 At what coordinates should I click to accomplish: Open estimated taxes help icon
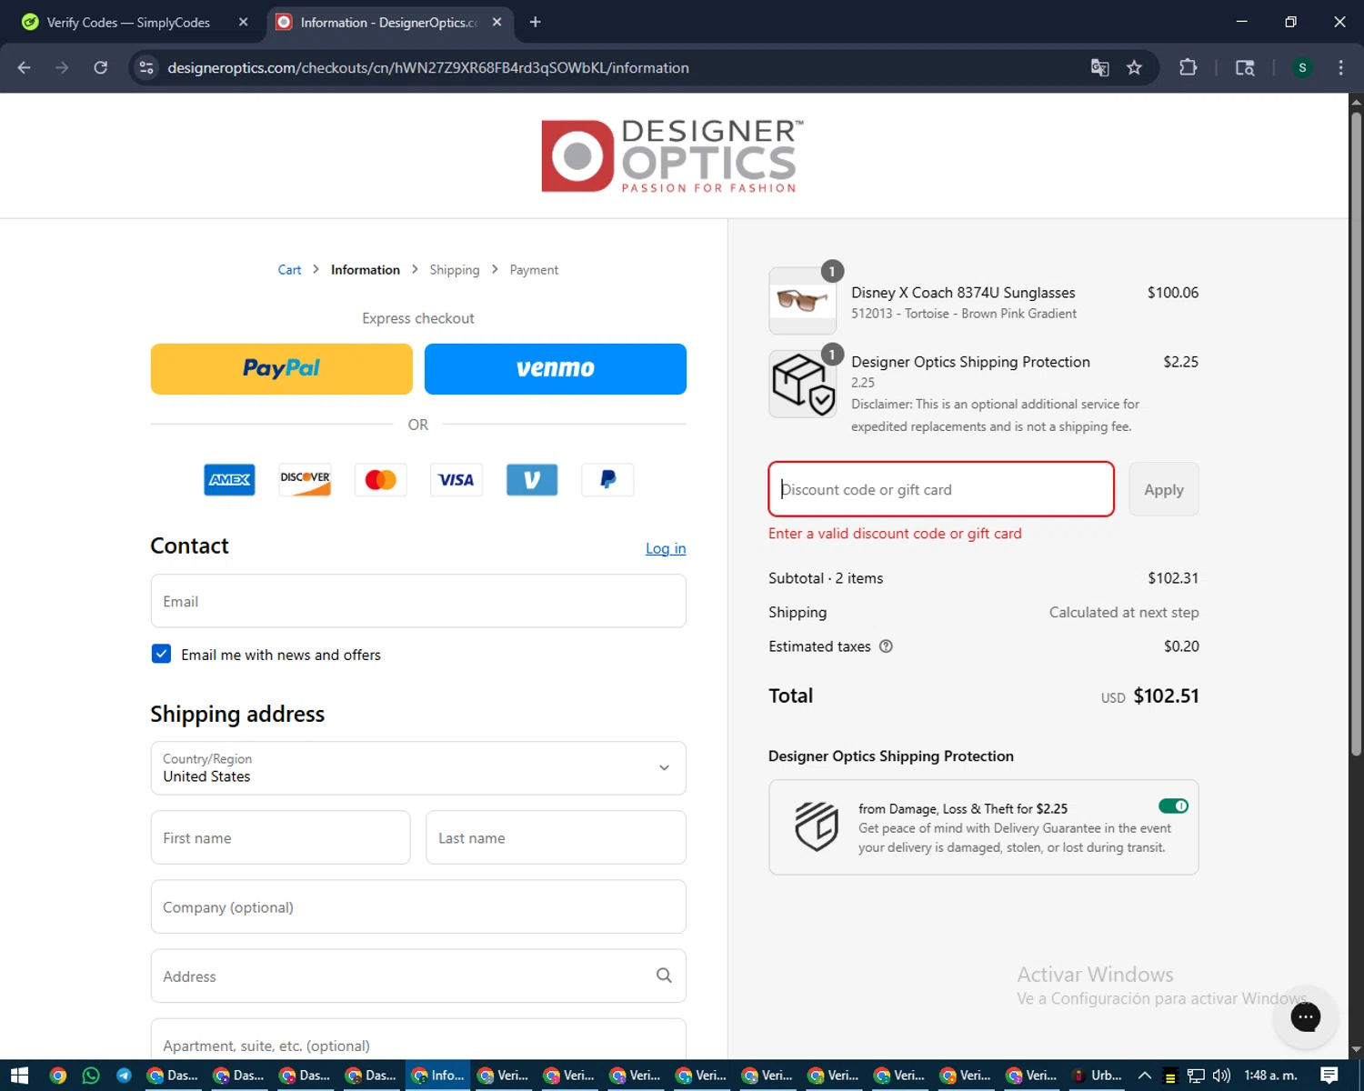pyautogui.click(x=886, y=646)
